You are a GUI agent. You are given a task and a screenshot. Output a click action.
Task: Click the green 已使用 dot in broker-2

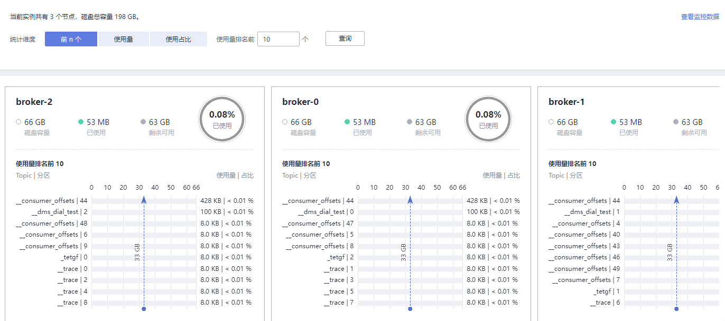[81, 122]
